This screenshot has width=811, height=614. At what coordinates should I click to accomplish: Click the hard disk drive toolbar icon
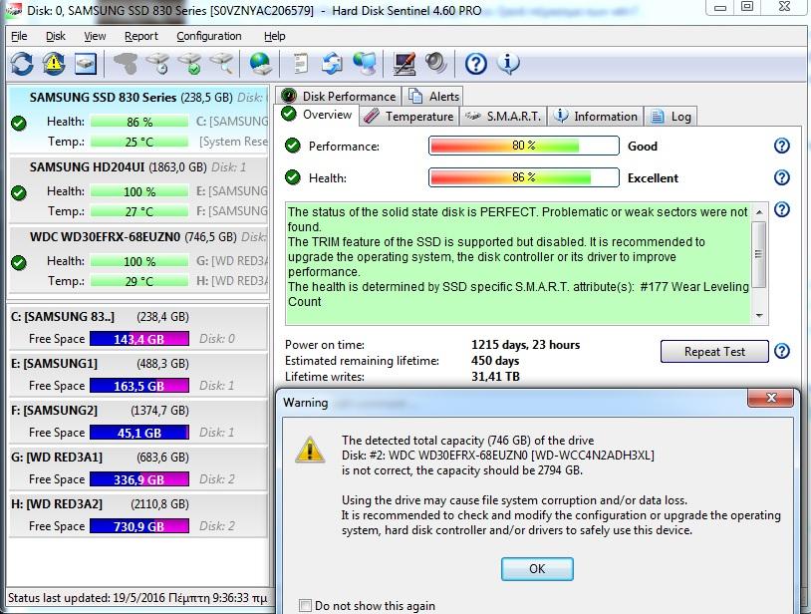86,64
